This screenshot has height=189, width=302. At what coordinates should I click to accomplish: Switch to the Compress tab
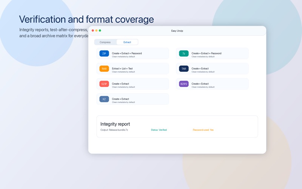point(105,42)
